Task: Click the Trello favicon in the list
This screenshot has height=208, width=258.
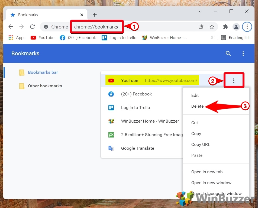Action: tap(111, 108)
